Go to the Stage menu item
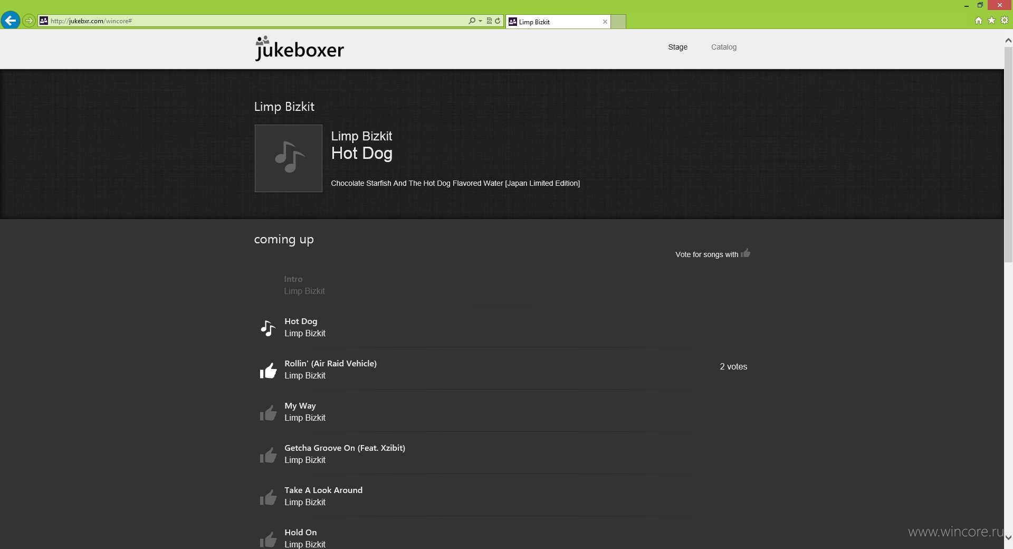This screenshot has height=549, width=1013. (677, 47)
